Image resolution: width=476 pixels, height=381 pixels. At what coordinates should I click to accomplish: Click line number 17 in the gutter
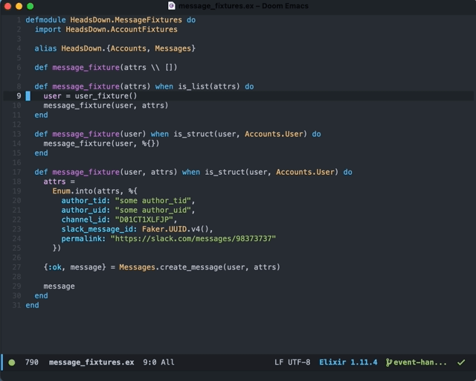16,172
